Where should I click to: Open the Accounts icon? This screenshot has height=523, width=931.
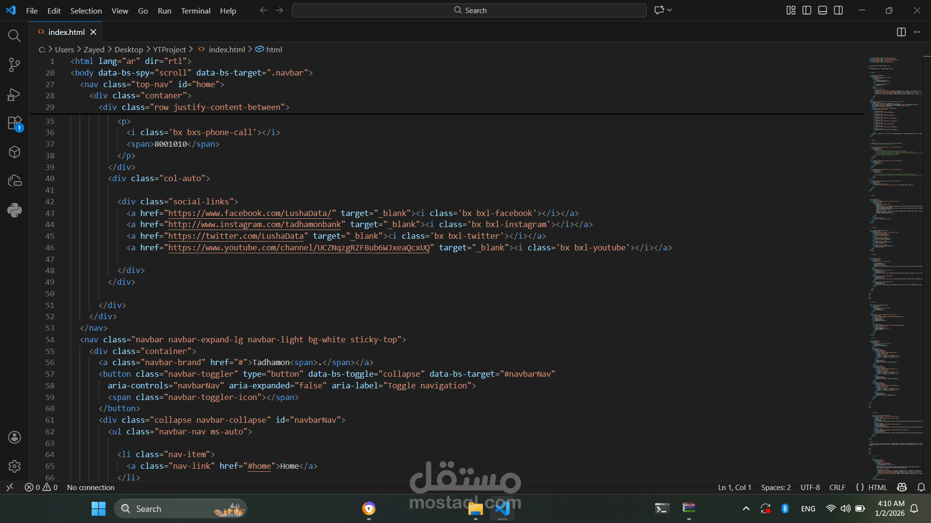15,437
